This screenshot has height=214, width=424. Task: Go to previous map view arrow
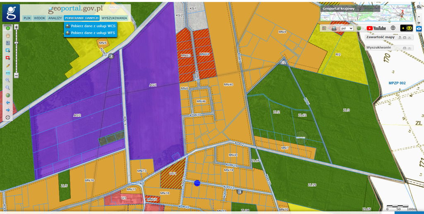[x=8, y=102]
